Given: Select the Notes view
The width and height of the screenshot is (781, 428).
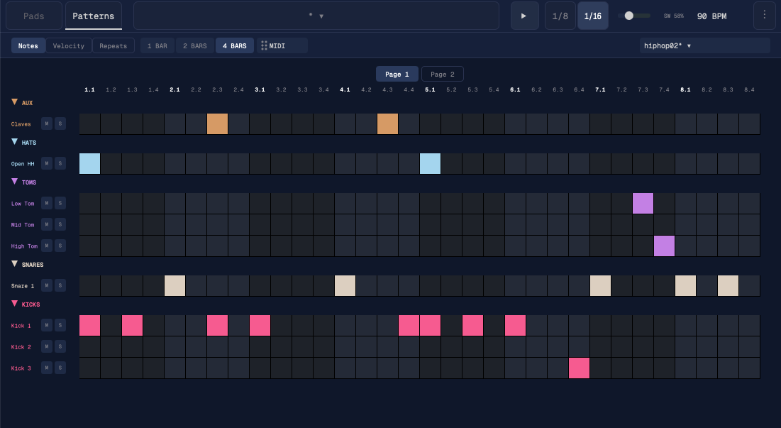Looking at the screenshot, I should point(28,46).
